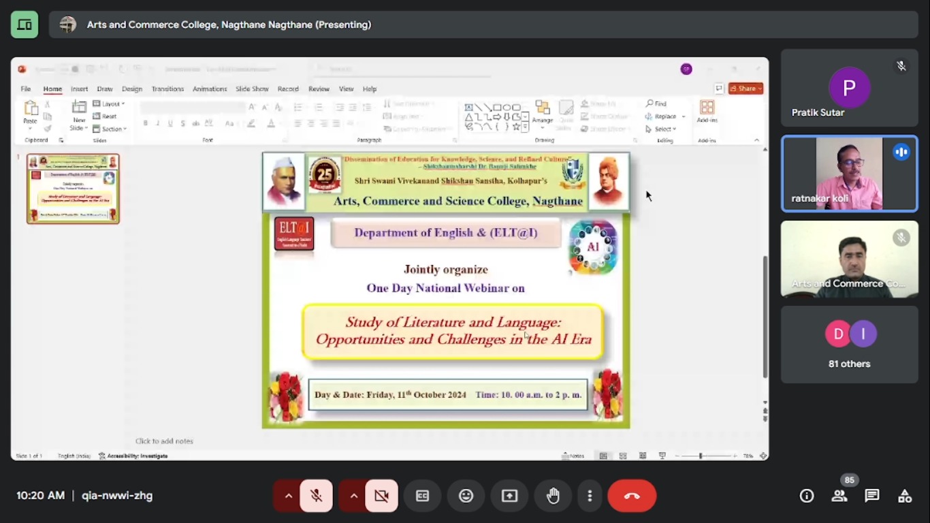Click the Paste clipboard icon

coord(31,108)
